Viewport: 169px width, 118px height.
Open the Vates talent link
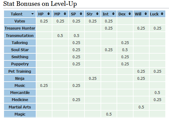tap(20, 21)
